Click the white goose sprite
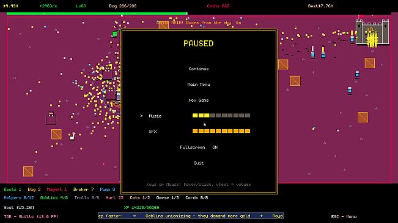Viewport: 398px width, 223px height. point(72,136)
